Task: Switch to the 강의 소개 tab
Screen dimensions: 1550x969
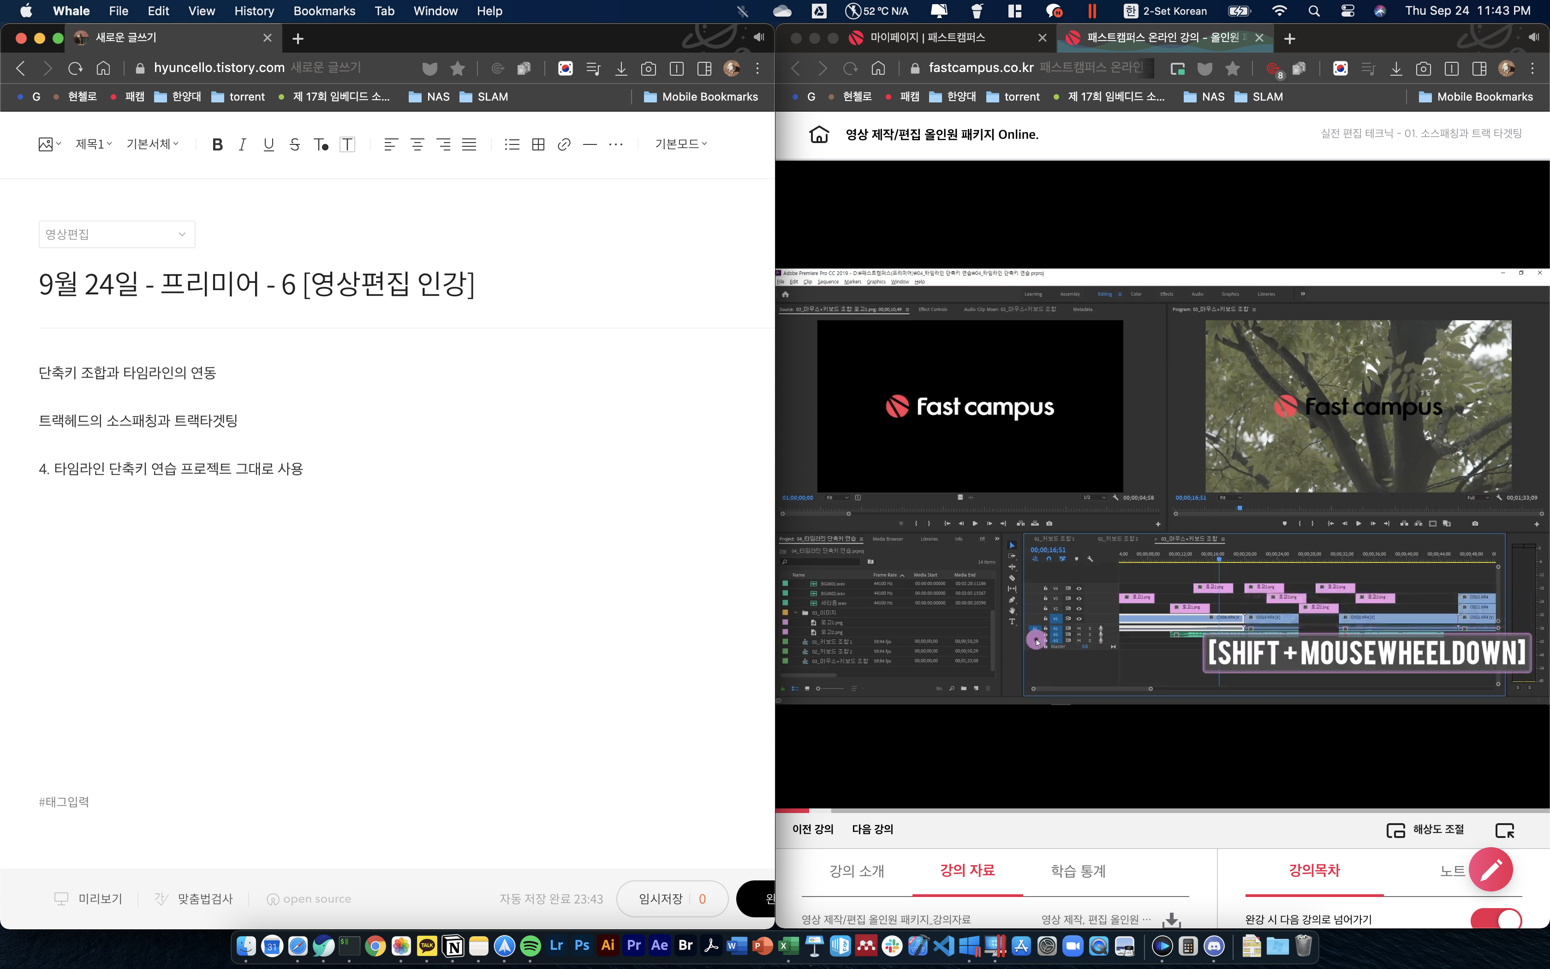Action: pyautogui.click(x=856, y=871)
